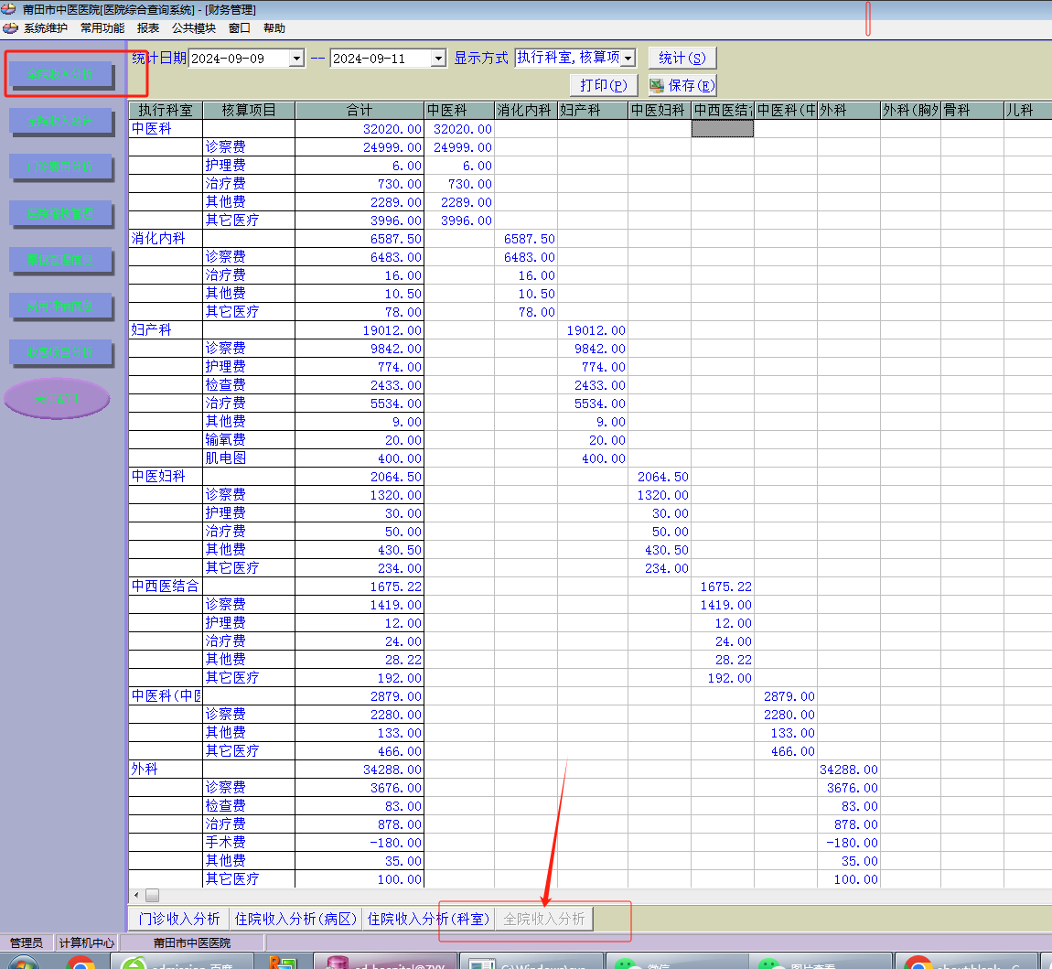This screenshot has height=969, width=1052.
Task: Click the Excel icon on 保存(E) button
Action: pos(657,85)
